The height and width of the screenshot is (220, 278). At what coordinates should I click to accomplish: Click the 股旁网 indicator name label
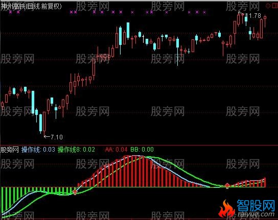[10, 150]
